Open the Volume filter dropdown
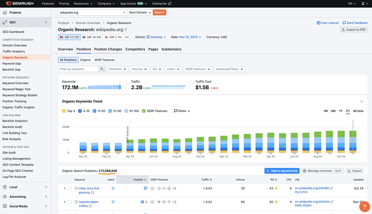Image resolution: width=372 pixels, height=214 pixels. click(140, 69)
